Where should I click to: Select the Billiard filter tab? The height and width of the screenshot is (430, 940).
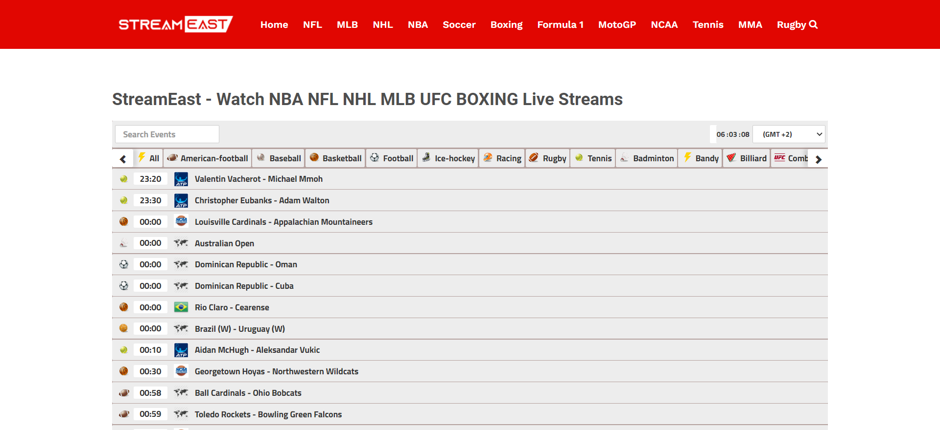747,158
